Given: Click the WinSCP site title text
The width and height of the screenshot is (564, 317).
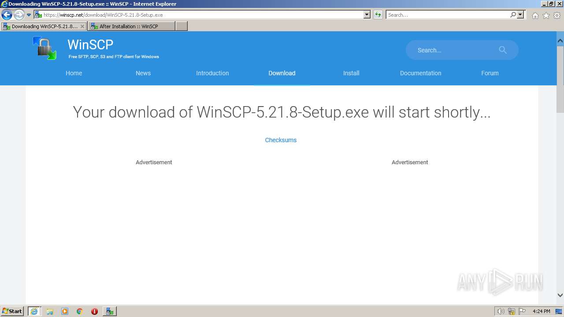Looking at the screenshot, I should coord(90,44).
